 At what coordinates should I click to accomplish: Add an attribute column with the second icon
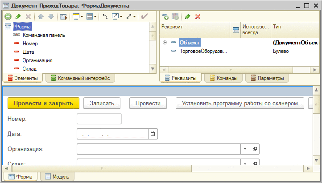(x=175, y=16)
